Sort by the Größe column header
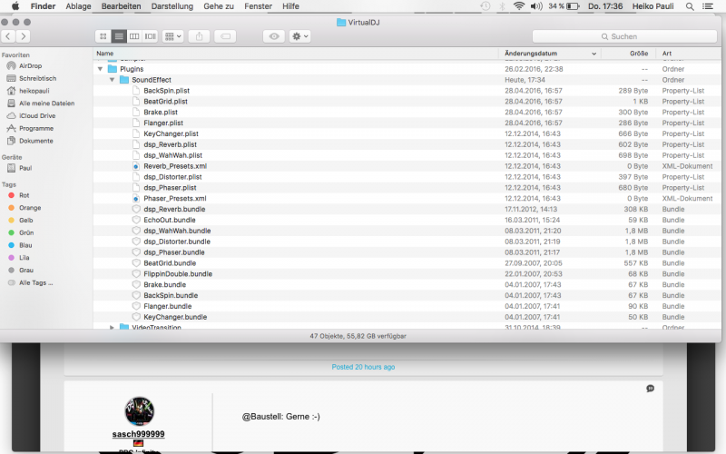 (x=629, y=54)
